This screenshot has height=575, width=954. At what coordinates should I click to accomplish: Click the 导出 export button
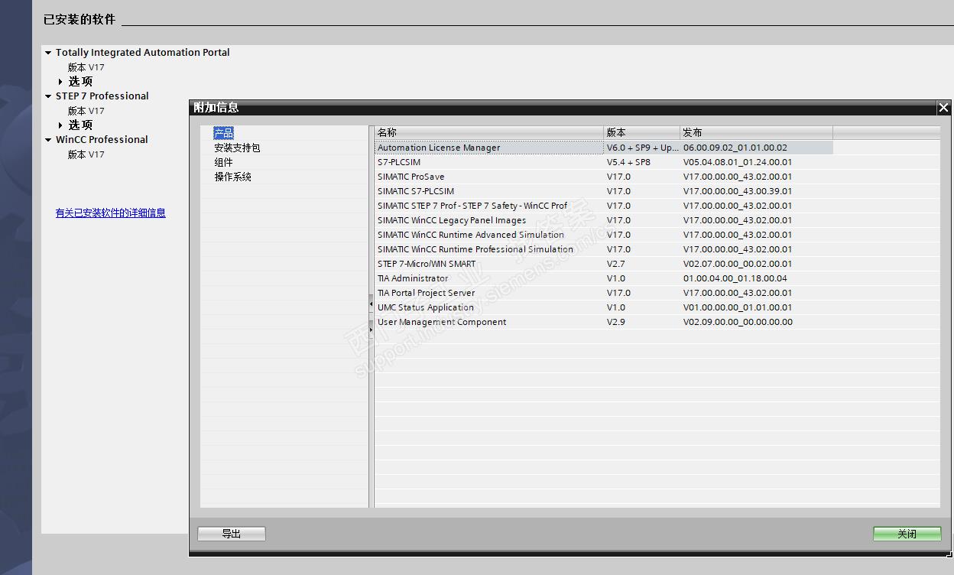[232, 534]
